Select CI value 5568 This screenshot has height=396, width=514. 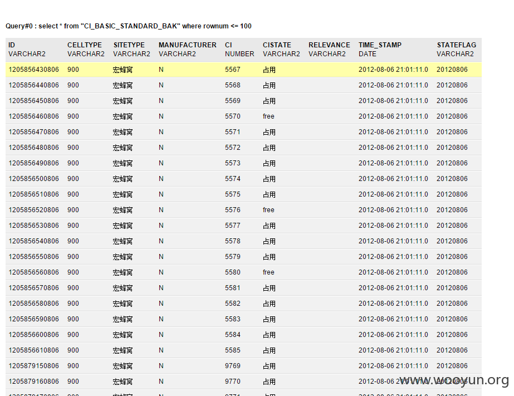point(233,85)
